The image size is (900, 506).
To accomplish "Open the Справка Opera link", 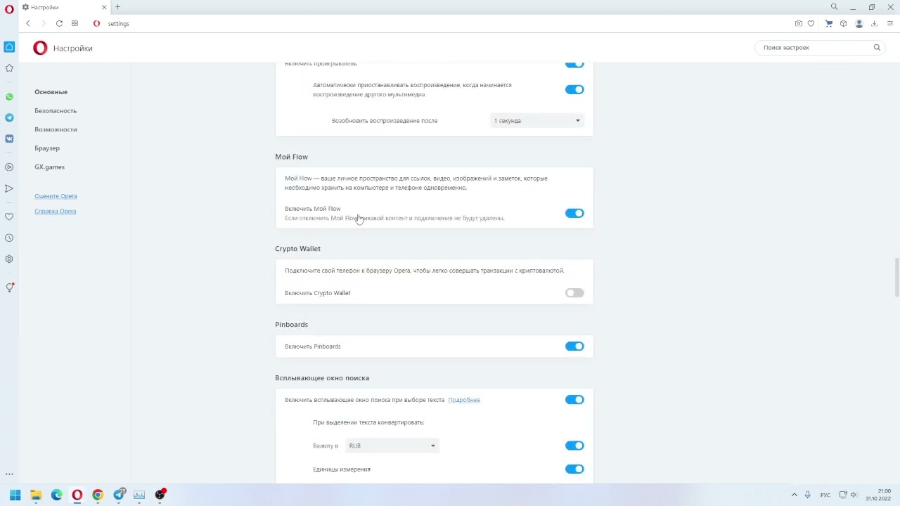I will click(55, 211).
